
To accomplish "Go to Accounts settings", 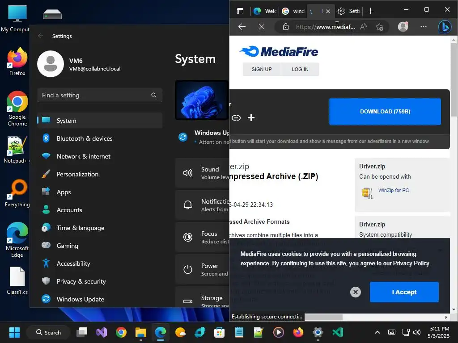I will point(100,210).
